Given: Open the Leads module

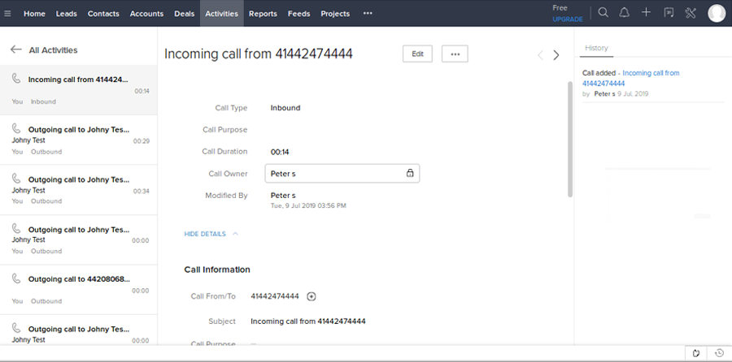Looking at the screenshot, I should click(x=67, y=14).
